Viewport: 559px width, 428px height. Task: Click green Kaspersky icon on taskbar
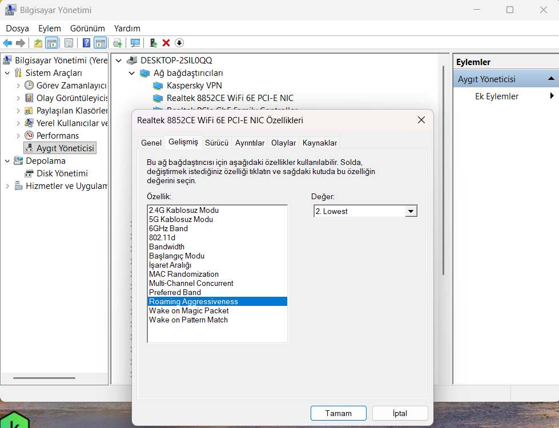14,421
